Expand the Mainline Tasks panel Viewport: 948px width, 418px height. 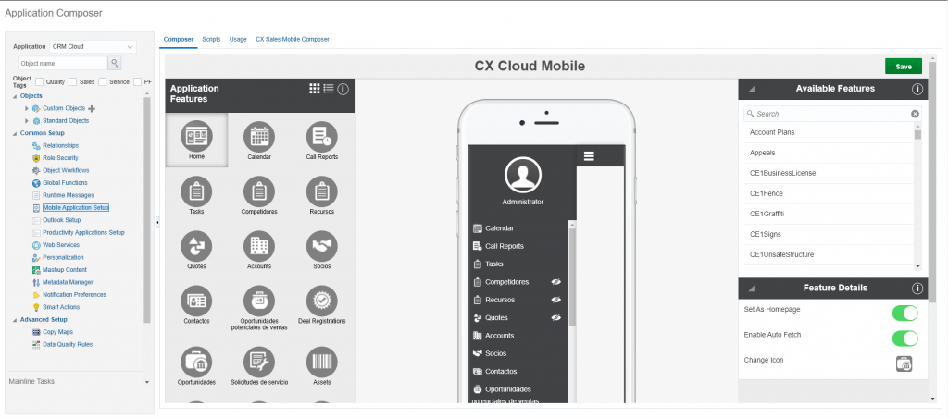click(x=147, y=382)
